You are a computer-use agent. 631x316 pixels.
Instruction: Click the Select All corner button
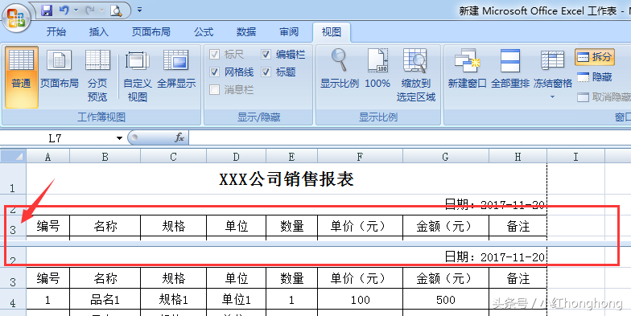pyautogui.click(x=13, y=156)
